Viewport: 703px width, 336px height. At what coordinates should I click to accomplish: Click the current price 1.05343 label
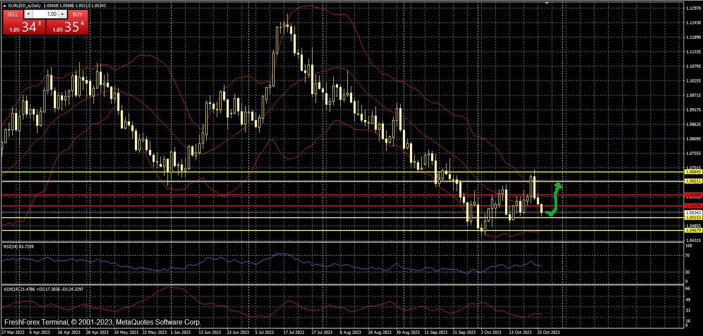click(693, 212)
